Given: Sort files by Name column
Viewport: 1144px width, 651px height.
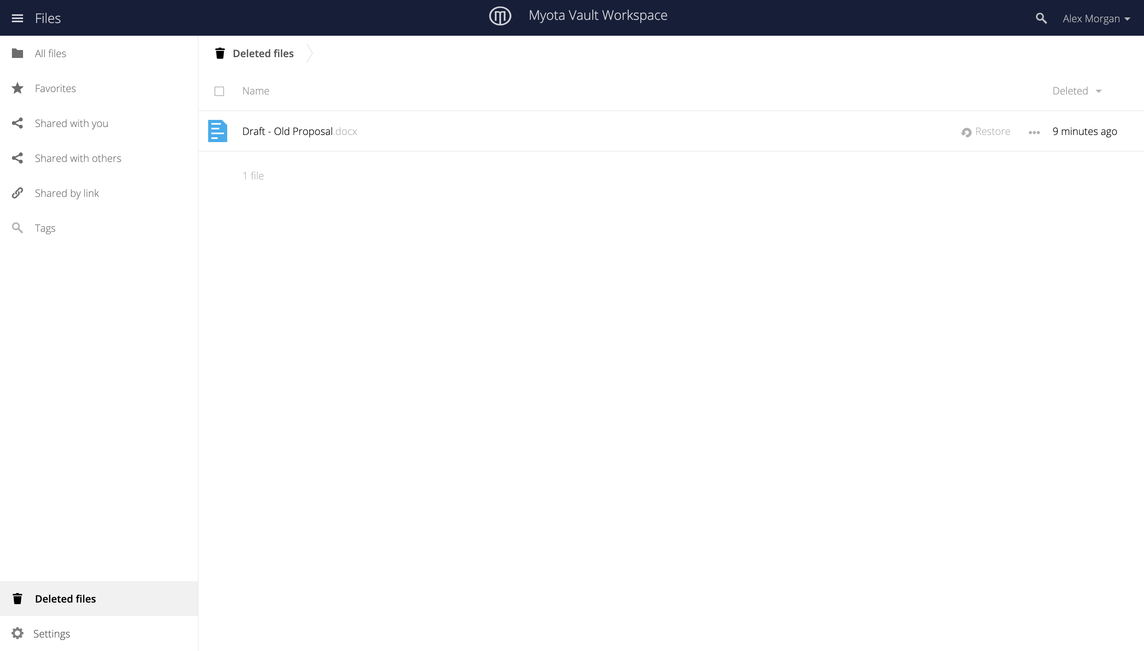Looking at the screenshot, I should pyautogui.click(x=255, y=91).
